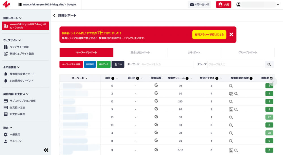Select the キーワードレポート tab
283x155 pixels.
(86, 52)
